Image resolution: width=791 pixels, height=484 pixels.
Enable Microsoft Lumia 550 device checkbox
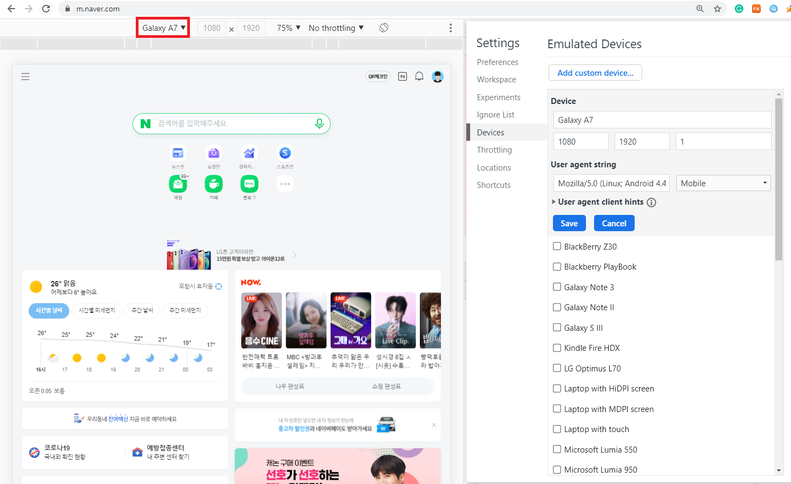(557, 449)
